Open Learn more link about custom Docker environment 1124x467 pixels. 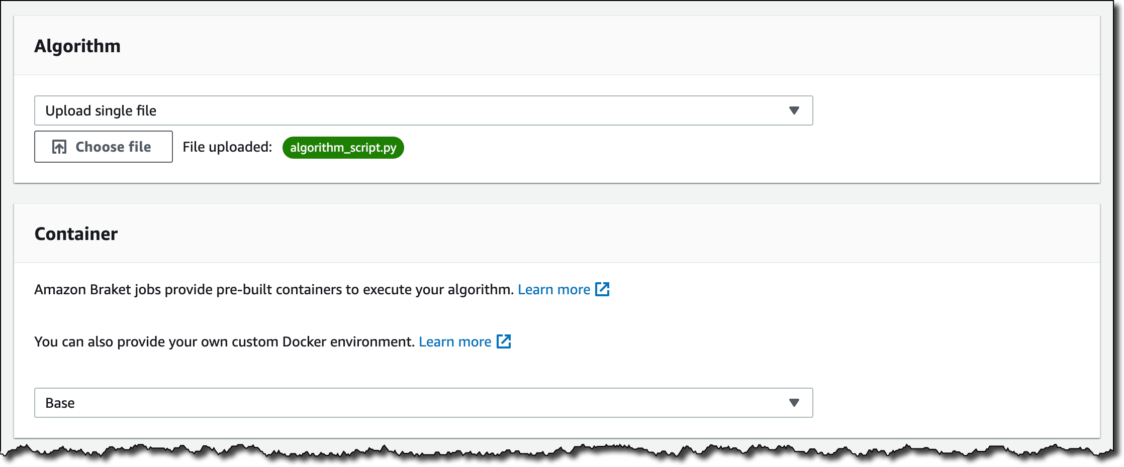tap(455, 342)
